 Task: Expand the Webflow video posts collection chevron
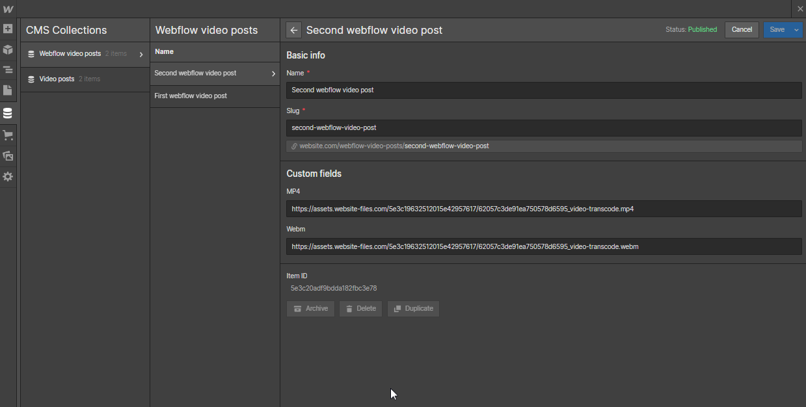pyautogui.click(x=142, y=54)
